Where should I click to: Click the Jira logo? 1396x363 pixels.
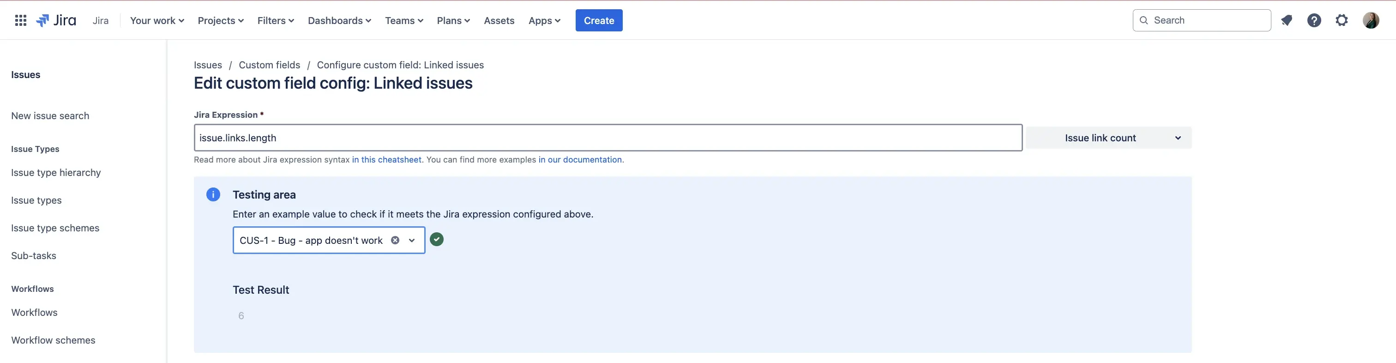pos(56,20)
